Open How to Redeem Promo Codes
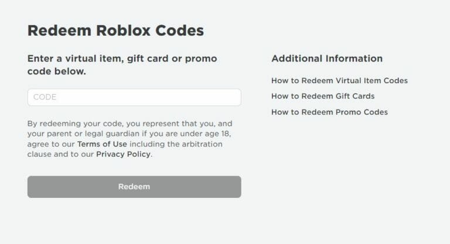Screen dimensions: 450x244 click(329, 112)
